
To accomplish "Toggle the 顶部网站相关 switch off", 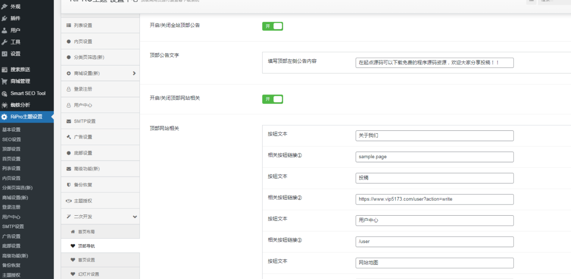I will coord(272,99).
